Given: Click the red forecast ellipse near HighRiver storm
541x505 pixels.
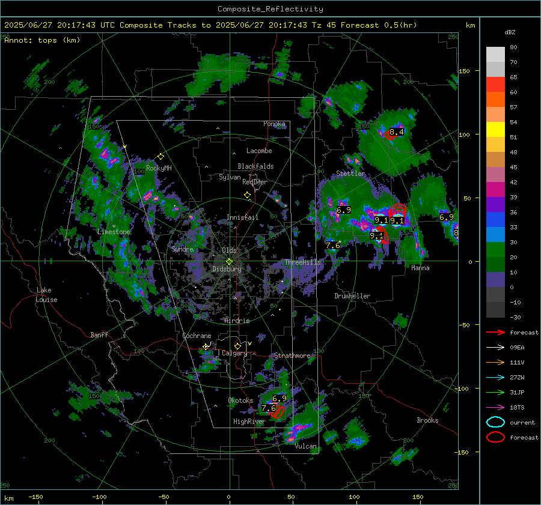Looking at the screenshot, I should [278, 412].
